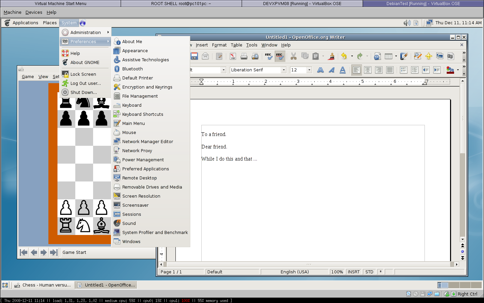Click the Paste clipboard icon
The width and height of the screenshot is (484, 303).
coord(316,56)
